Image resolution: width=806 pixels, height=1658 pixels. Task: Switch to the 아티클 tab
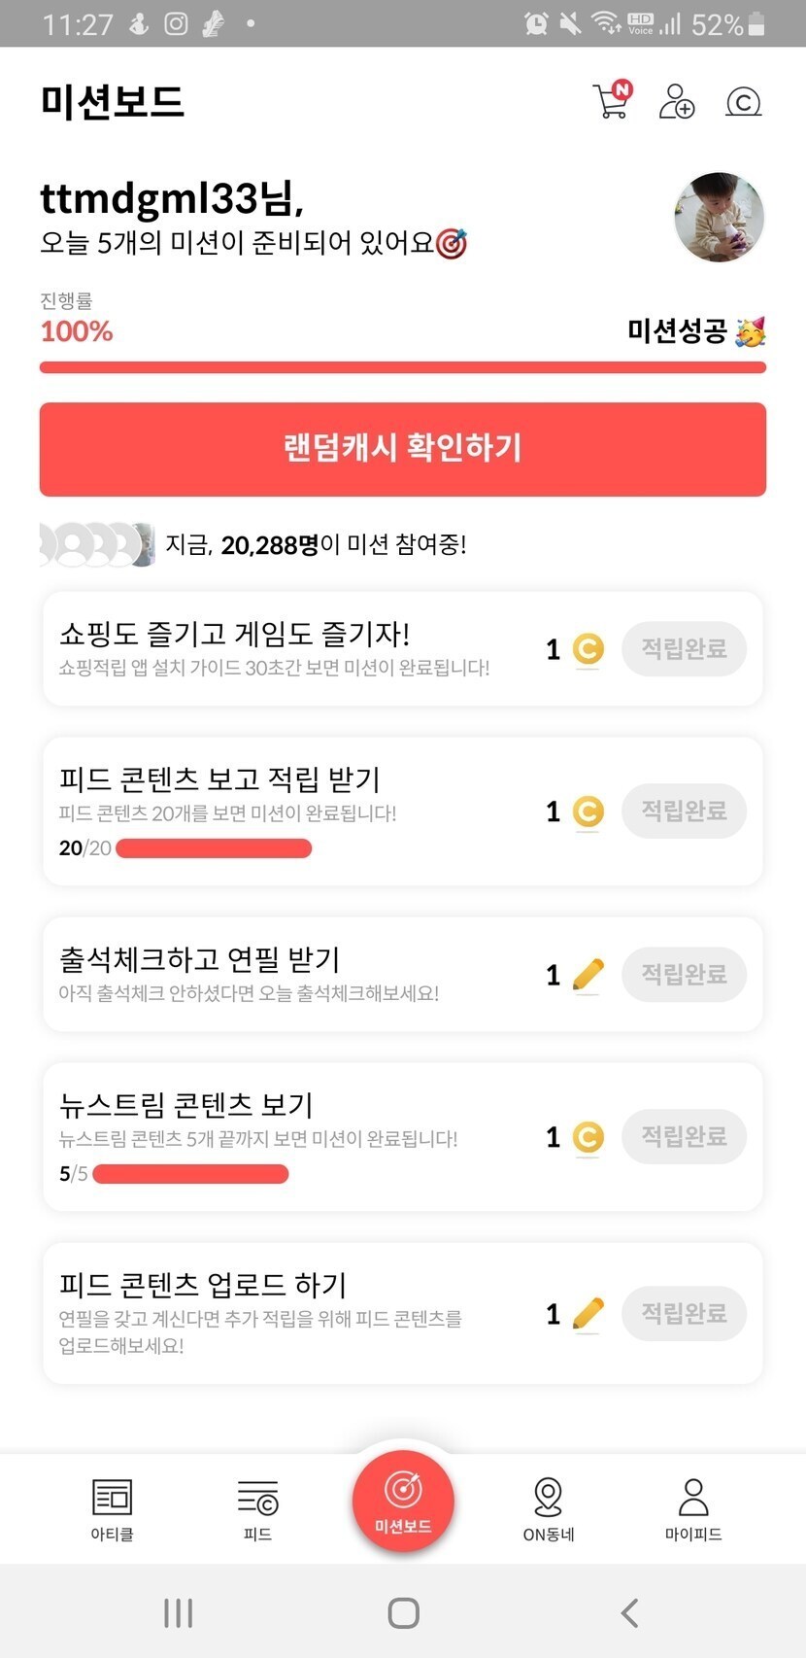click(x=112, y=1509)
